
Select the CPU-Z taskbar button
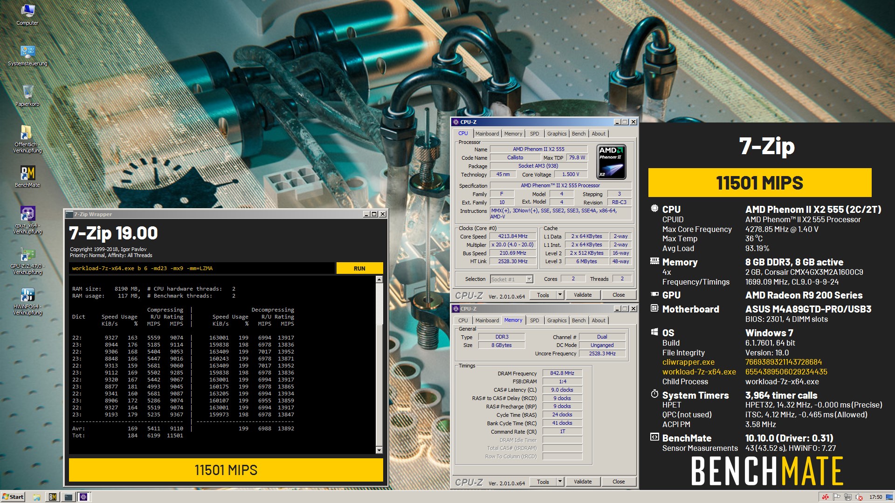coord(84,497)
